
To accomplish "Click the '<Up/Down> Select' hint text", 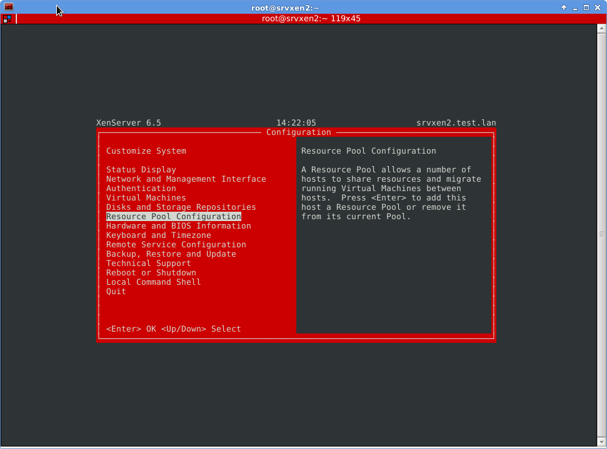I will pos(201,328).
